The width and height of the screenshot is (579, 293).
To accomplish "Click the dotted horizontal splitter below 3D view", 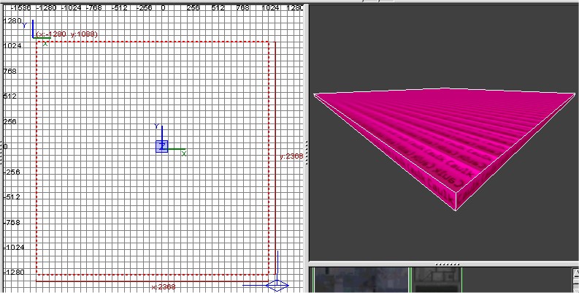I will [442, 263].
